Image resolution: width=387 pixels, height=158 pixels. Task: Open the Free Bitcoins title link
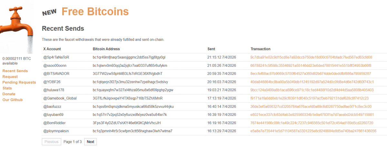click(x=95, y=12)
